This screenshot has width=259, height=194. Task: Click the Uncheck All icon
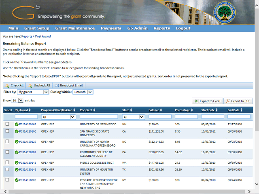30,86
